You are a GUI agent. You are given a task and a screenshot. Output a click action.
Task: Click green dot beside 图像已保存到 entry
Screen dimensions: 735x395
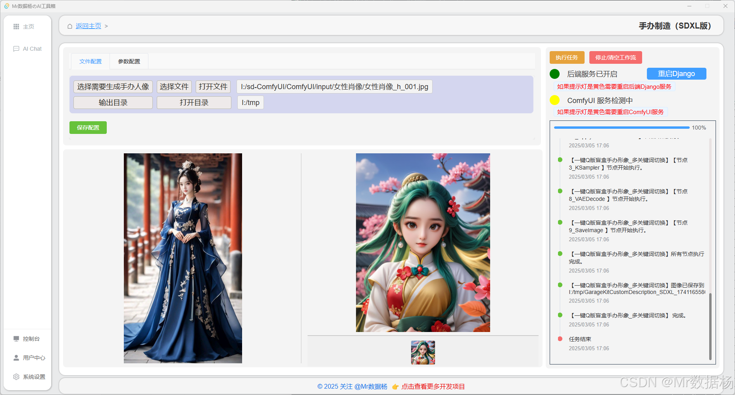[560, 285]
